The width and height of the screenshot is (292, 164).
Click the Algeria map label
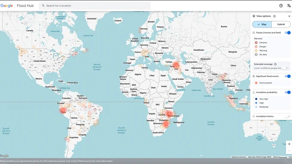click(138, 74)
